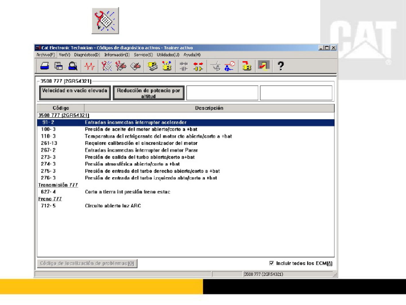Open the Utilidades menu
Viewport: 406px width, 305px height.
(x=168, y=55)
